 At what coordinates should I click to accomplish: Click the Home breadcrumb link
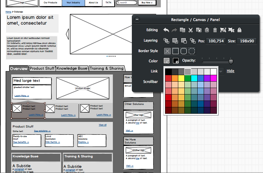pyautogui.click(x=8, y=12)
